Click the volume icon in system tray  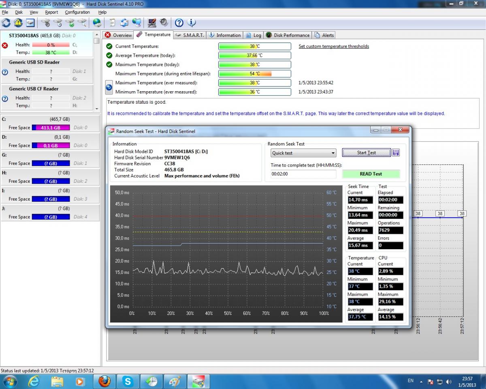click(449, 381)
